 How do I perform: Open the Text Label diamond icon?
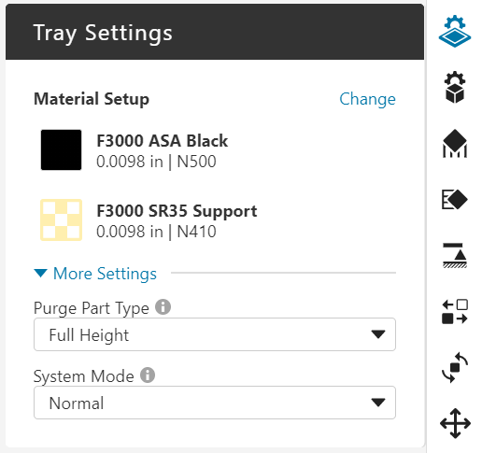455,199
